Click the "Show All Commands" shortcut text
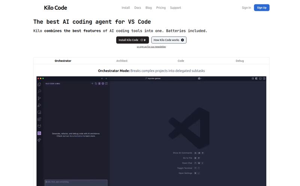The image size is (300, 186). 183,153
